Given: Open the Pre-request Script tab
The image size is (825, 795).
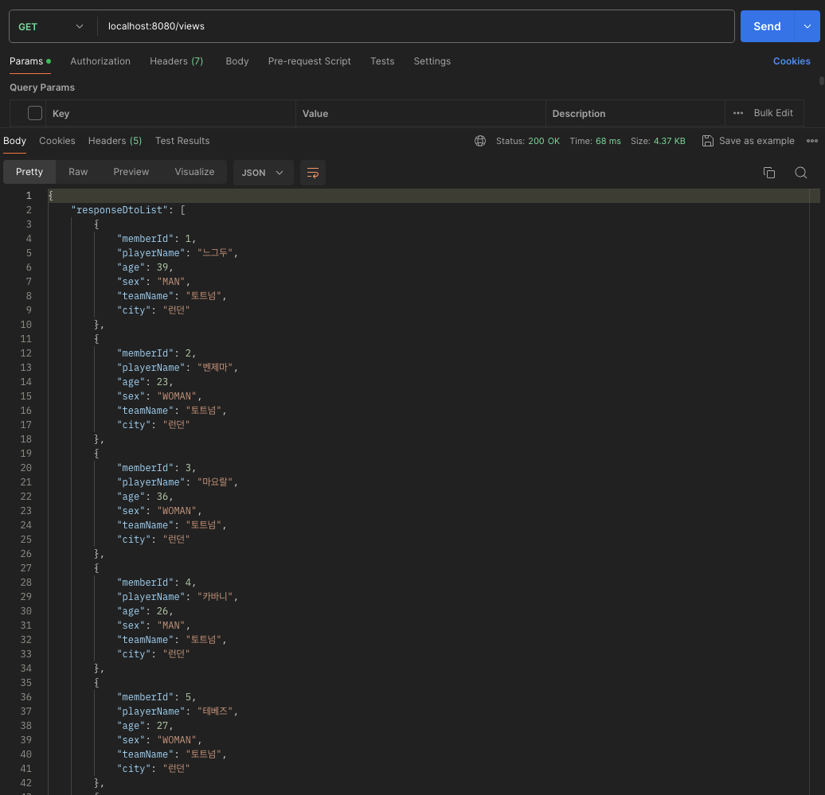Looking at the screenshot, I should [x=309, y=61].
